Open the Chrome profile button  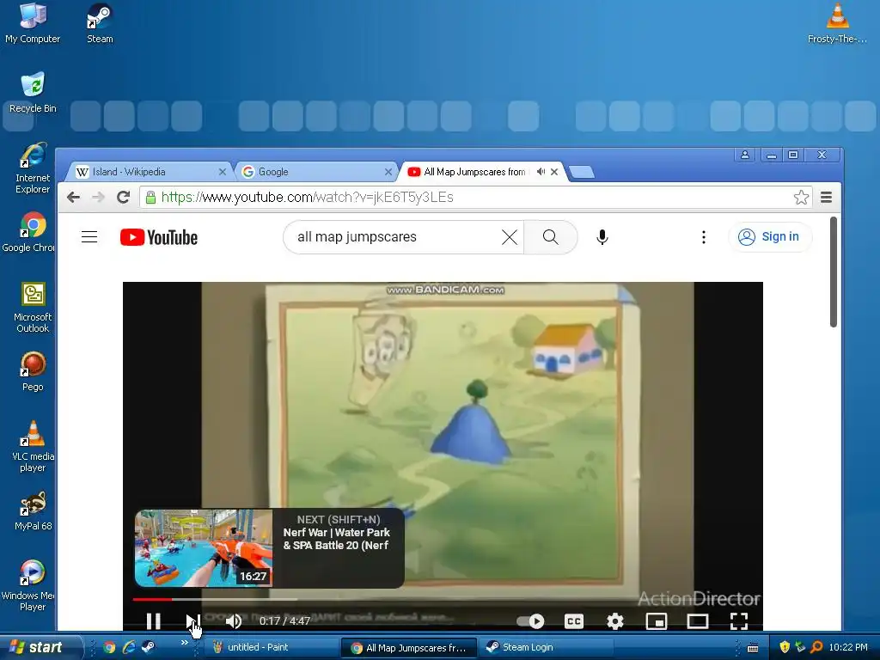click(x=745, y=155)
